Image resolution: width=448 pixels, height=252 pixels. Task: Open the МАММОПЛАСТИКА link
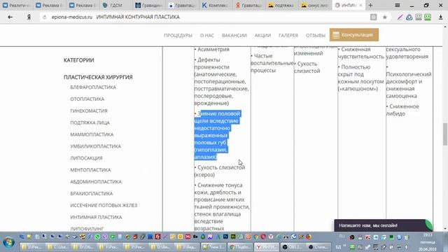(x=92, y=134)
